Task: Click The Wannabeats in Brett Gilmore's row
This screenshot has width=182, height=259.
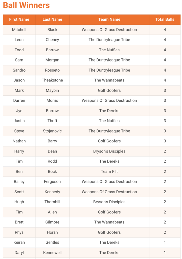Action: click(x=109, y=222)
